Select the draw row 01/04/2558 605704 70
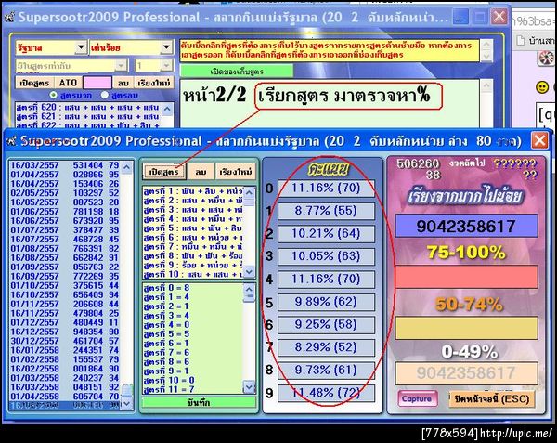 65,397
